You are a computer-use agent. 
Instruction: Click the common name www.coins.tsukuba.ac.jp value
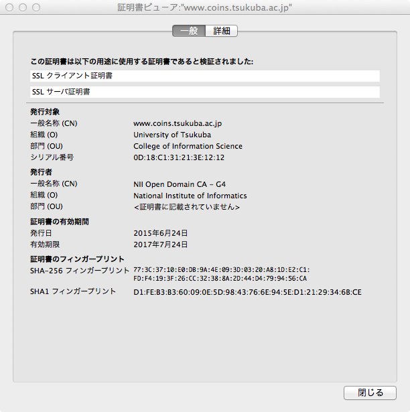point(178,123)
